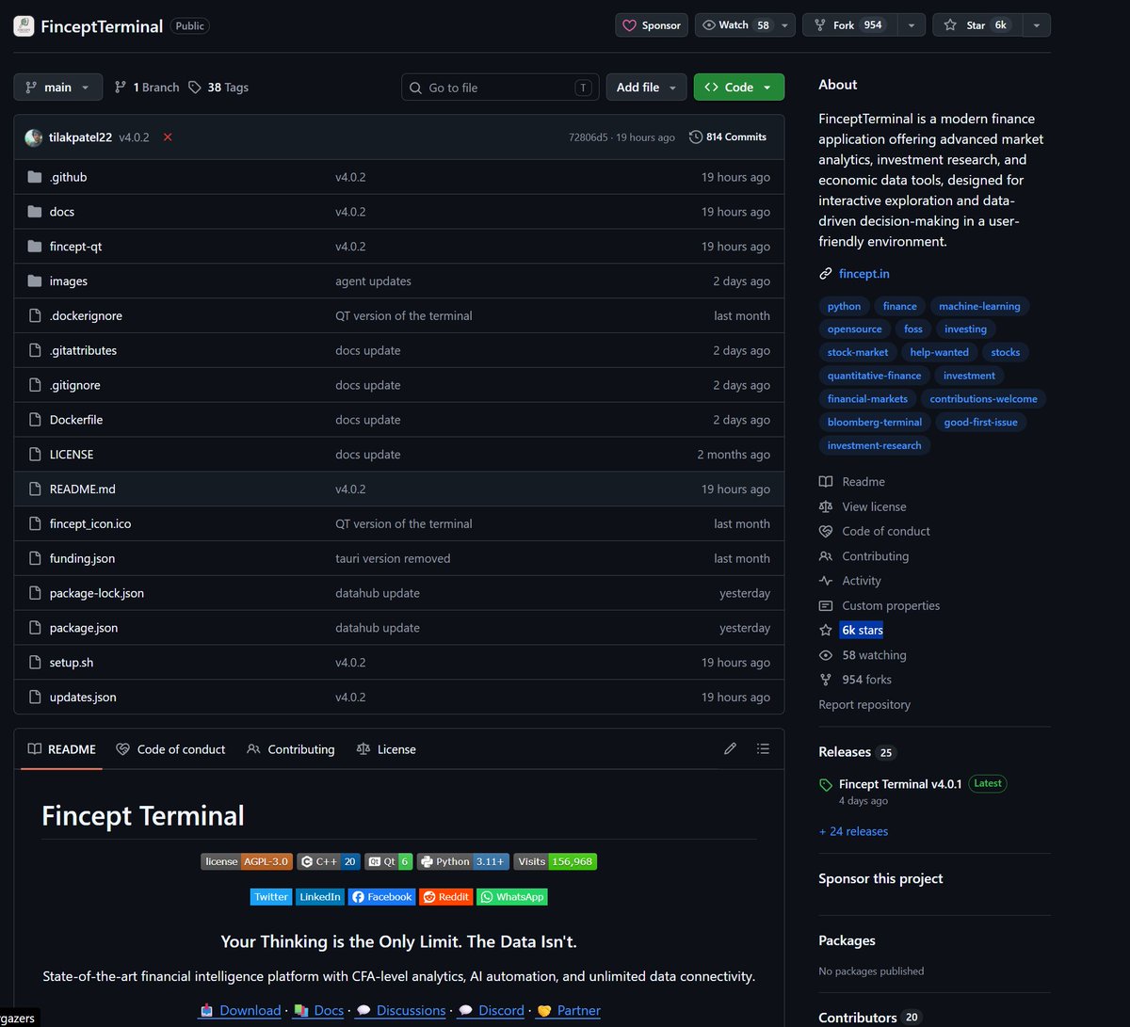Click the Sponsor button
Screen dimensions: 1130x1027
[x=652, y=25]
